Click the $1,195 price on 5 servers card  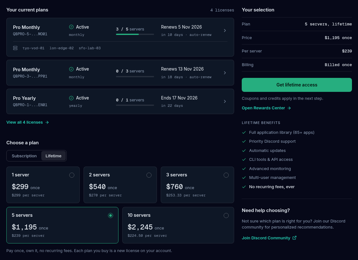tap(24, 227)
